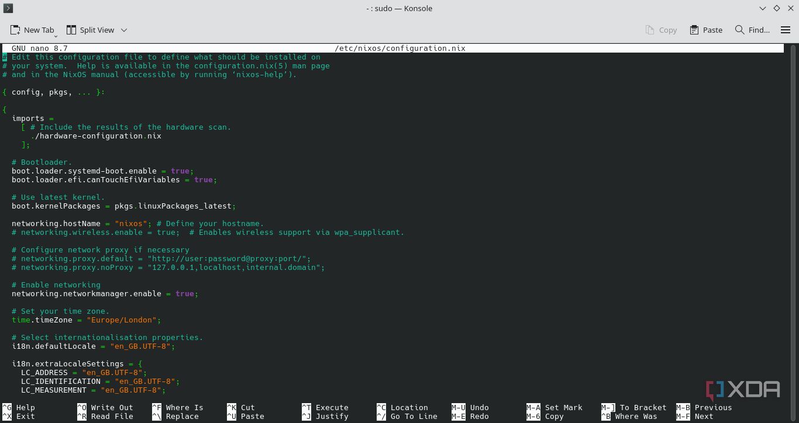Click the ^\ Replace shortcut
Screen dimensions: 799x423
click(175, 417)
